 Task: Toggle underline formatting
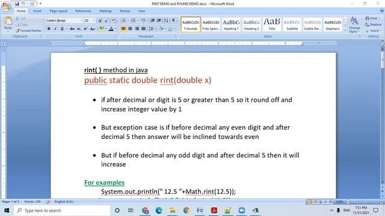coord(62,29)
